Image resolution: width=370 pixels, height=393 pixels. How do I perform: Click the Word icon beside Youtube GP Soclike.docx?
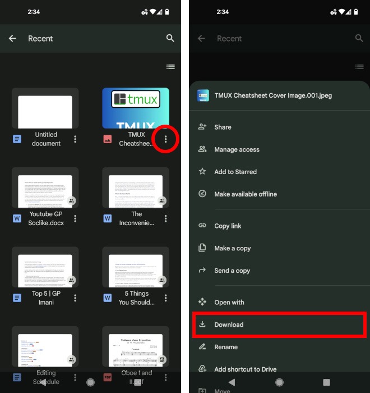(17, 218)
